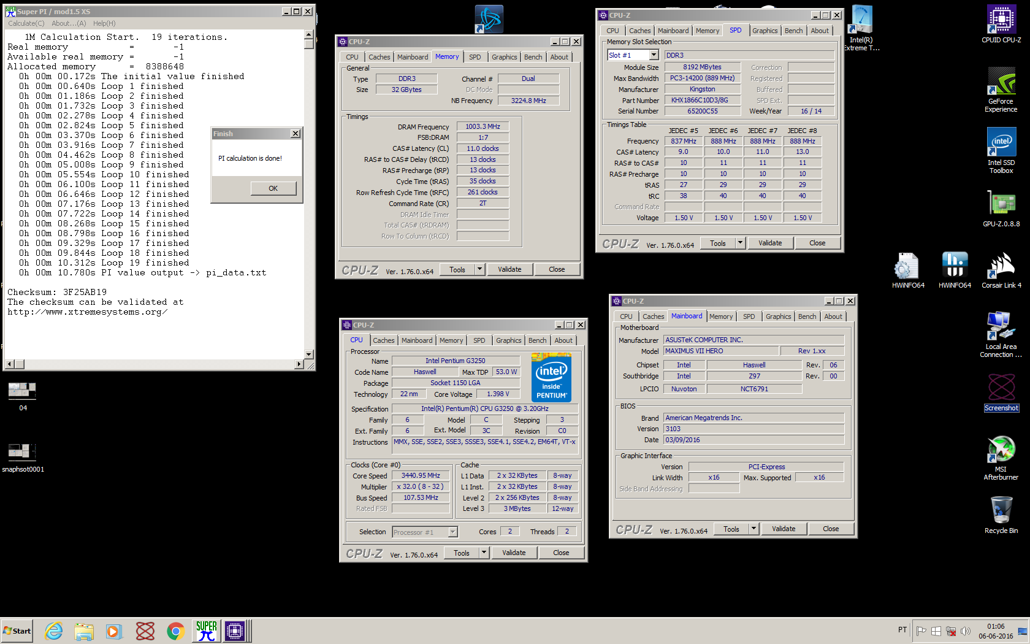This screenshot has height=644, width=1030.
Task: Open Tools dropdown arrow in SPD CPU-Z window
Action: pos(741,243)
